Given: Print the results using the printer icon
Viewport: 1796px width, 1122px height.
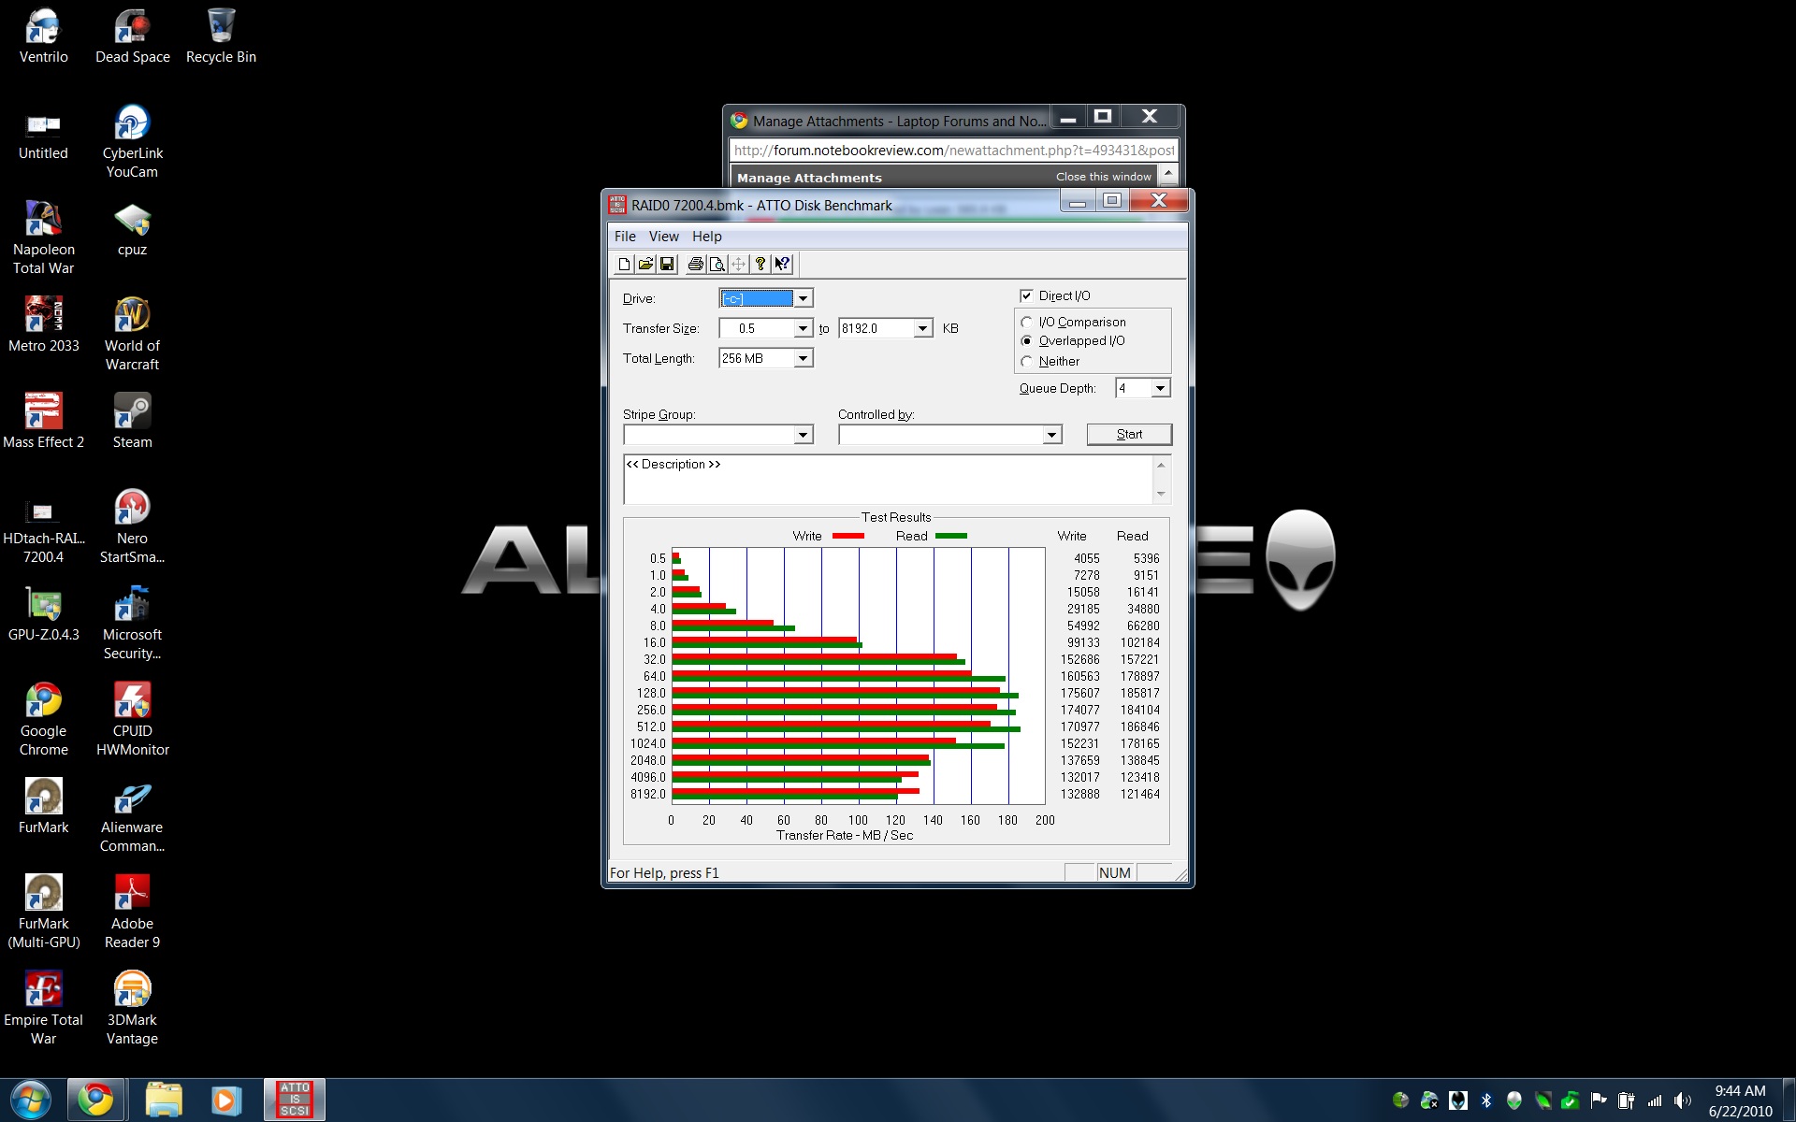Looking at the screenshot, I should 695,265.
